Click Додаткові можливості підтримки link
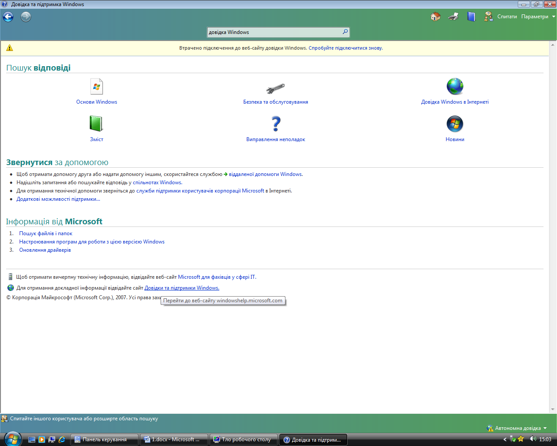This screenshot has height=446, width=557. [x=58, y=199]
